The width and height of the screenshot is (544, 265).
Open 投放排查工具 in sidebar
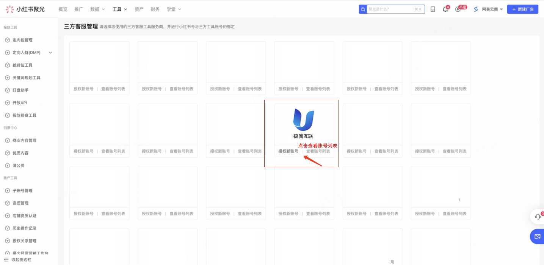click(x=24, y=115)
